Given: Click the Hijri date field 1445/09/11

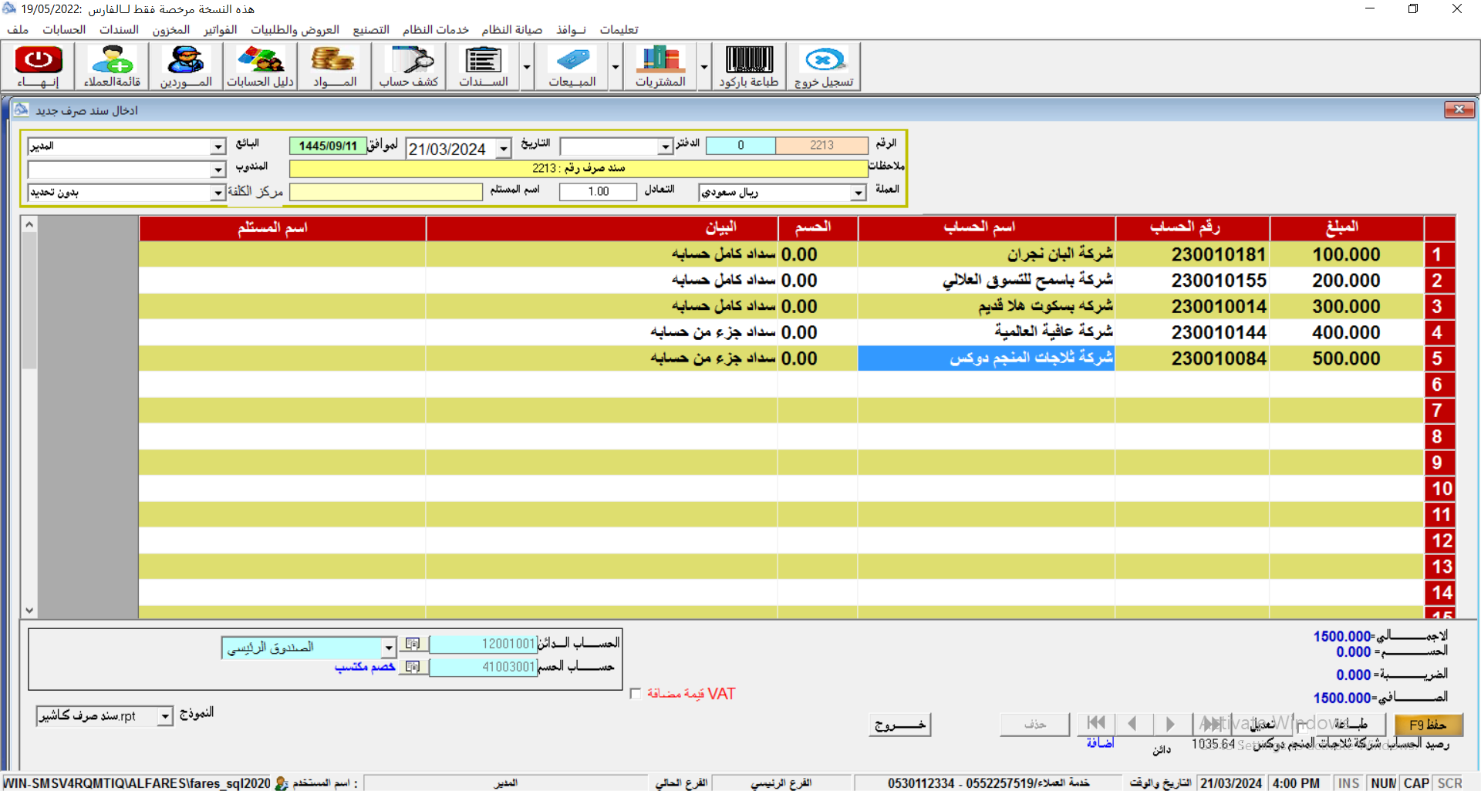Looking at the screenshot, I should tap(328, 146).
